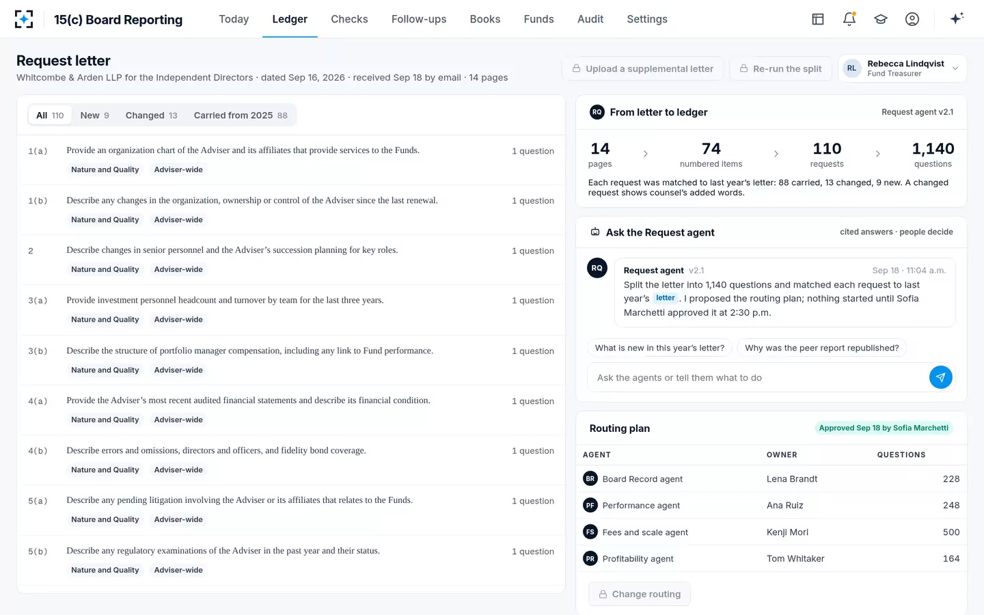Click the 'Approved Sep 18 by Sofia Marchetti' badge
Viewport: 984px width, 615px height.
884,428
